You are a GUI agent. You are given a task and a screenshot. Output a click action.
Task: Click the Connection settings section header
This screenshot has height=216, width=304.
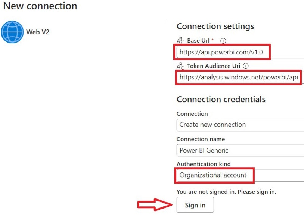point(215,26)
